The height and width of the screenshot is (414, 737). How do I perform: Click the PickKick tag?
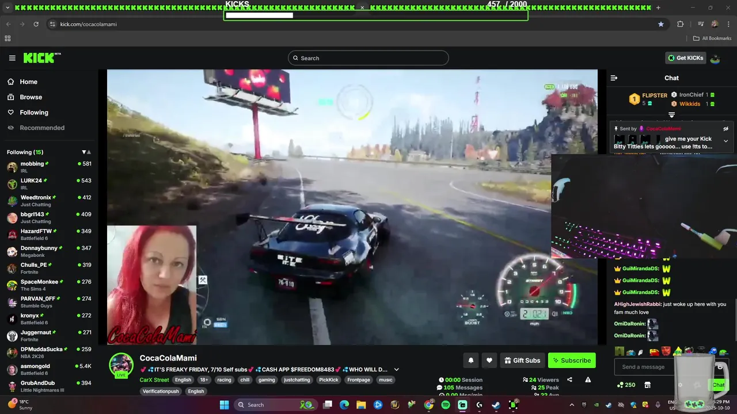coord(329,380)
